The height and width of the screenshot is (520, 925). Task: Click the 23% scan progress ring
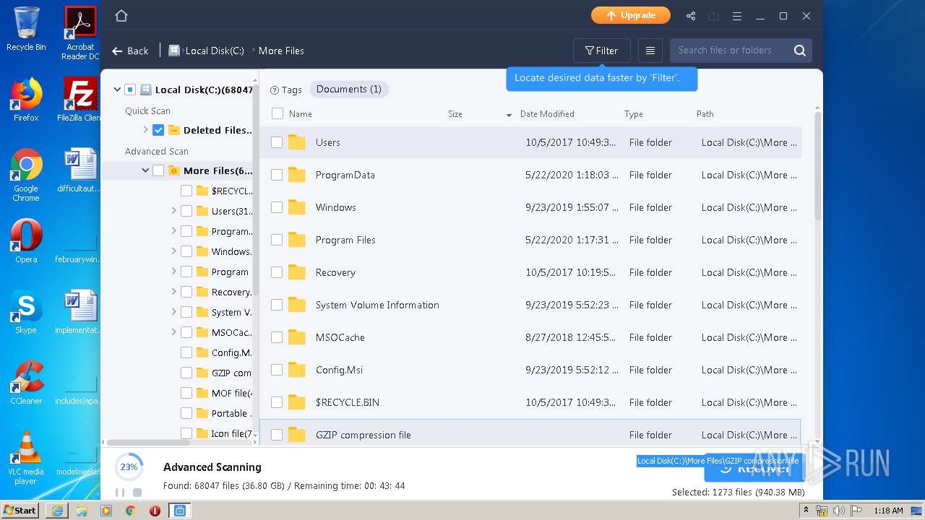tap(129, 467)
